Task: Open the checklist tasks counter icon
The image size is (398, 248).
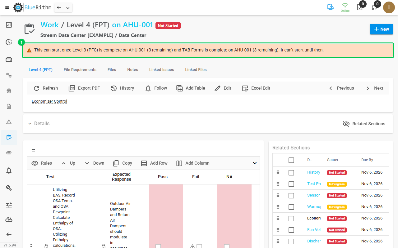Action: click(360, 7)
